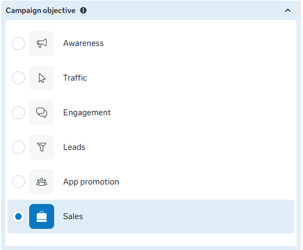Select the Traffic radio button

coord(18,78)
